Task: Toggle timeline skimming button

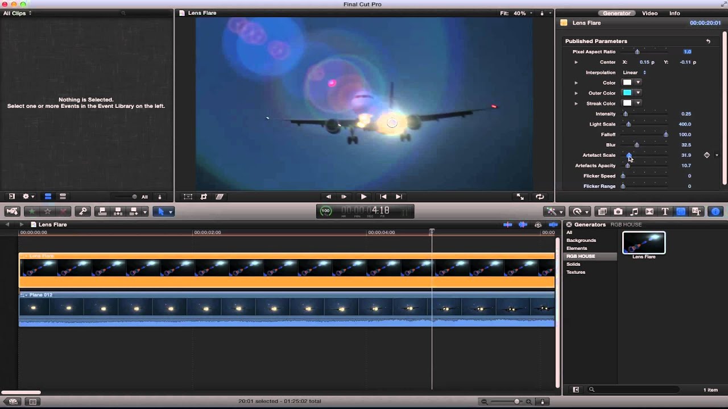Action: (507, 225)
